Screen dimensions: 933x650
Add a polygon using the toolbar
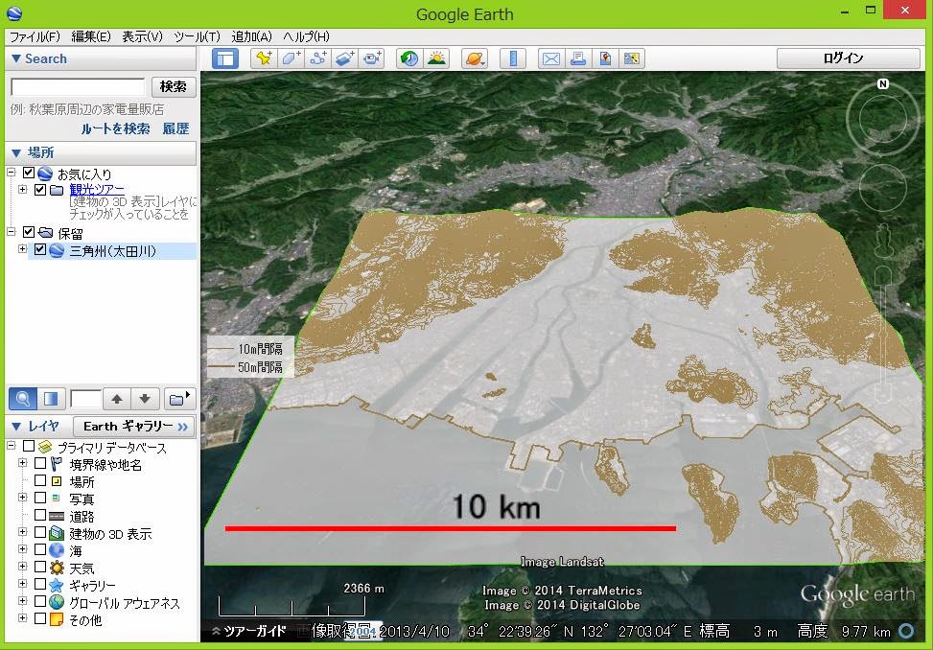click(x=291, y=58)
